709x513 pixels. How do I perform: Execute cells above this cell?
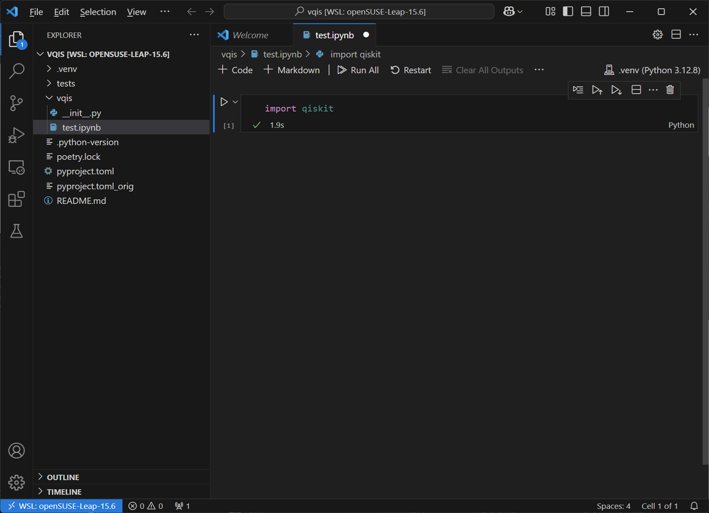tap(597, 90)
